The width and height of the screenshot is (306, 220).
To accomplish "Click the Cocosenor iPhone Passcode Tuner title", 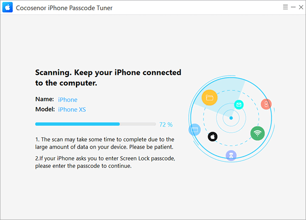I will [x=64, y=8].
